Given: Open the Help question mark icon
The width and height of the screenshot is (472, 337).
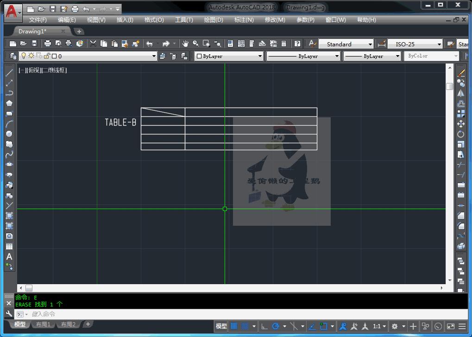Looking at the screenshot, I should 297,44.
